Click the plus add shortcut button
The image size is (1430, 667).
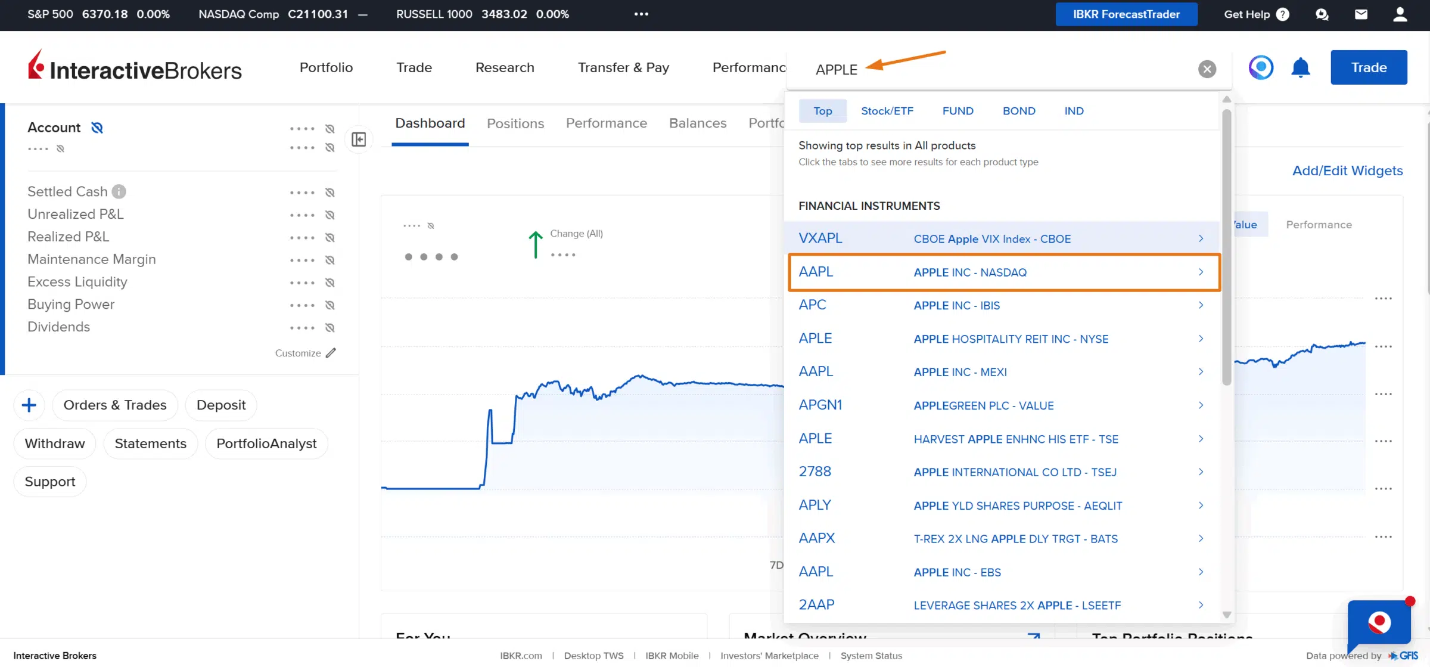(x=29, y=405)
